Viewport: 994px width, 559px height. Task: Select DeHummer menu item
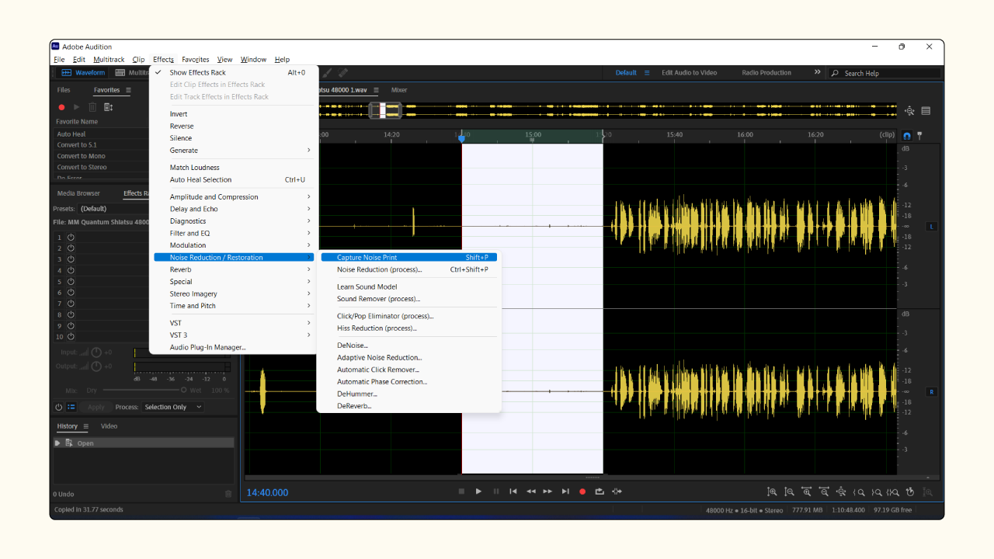point(409,394)
